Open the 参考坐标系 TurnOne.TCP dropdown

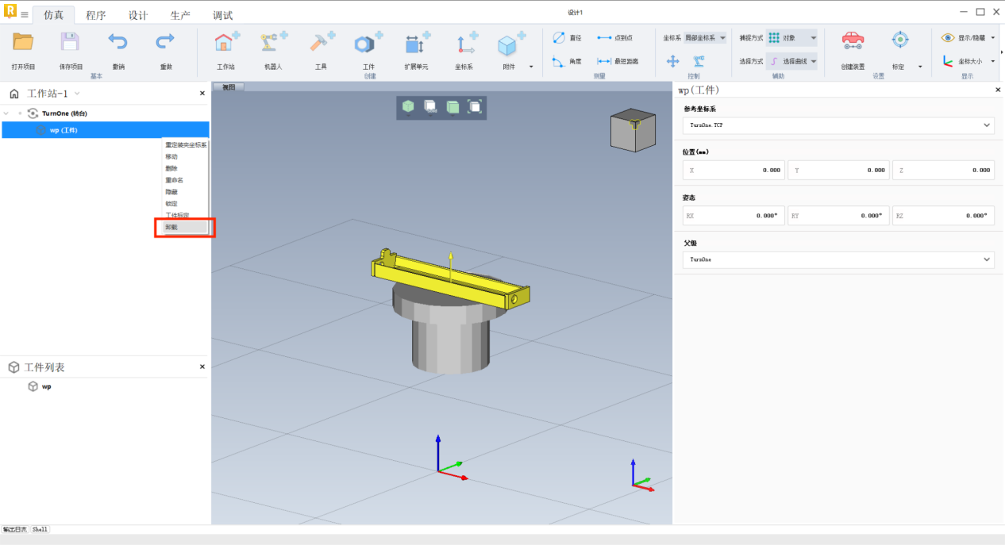(837, 125)
